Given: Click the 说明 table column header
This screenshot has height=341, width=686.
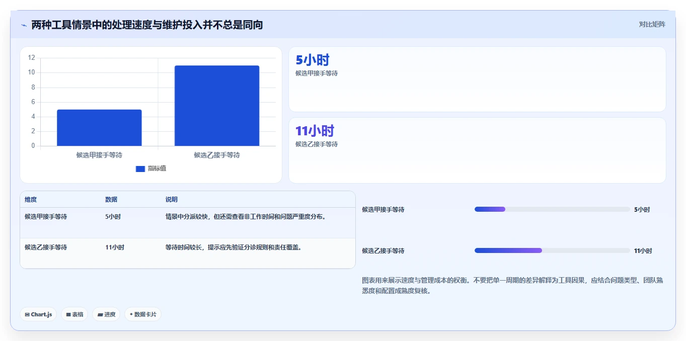Looking at the screenshot, I should pyautogui.click(x=172, y=200).
